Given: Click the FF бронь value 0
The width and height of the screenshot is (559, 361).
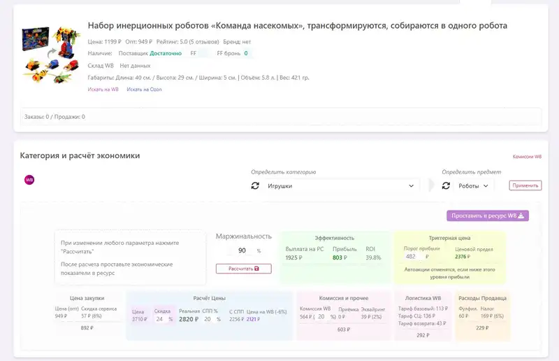Looking at the screenshot, I should click(x=246, y=53).
